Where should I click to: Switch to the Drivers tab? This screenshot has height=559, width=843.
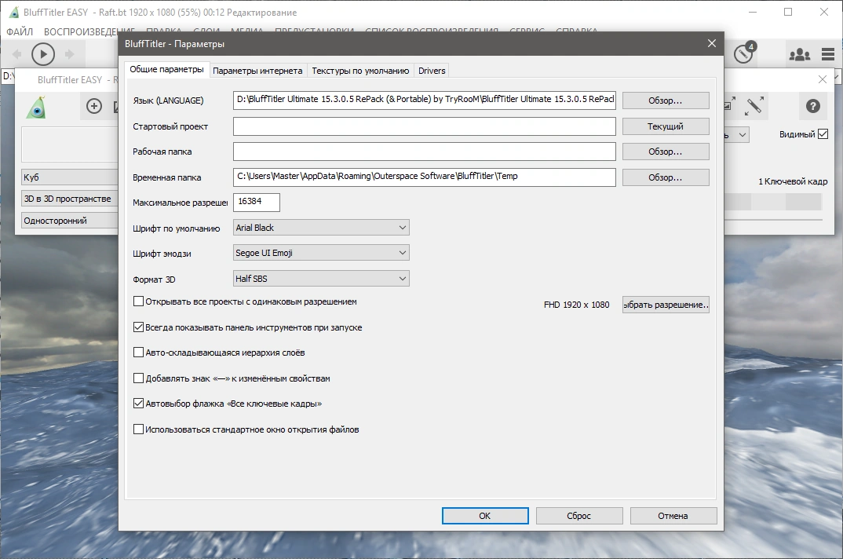pos(432,71)
